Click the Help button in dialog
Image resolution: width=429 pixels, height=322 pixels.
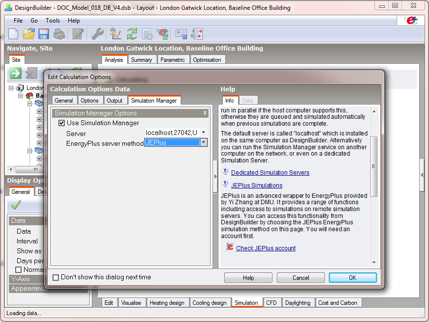(248, 278)
